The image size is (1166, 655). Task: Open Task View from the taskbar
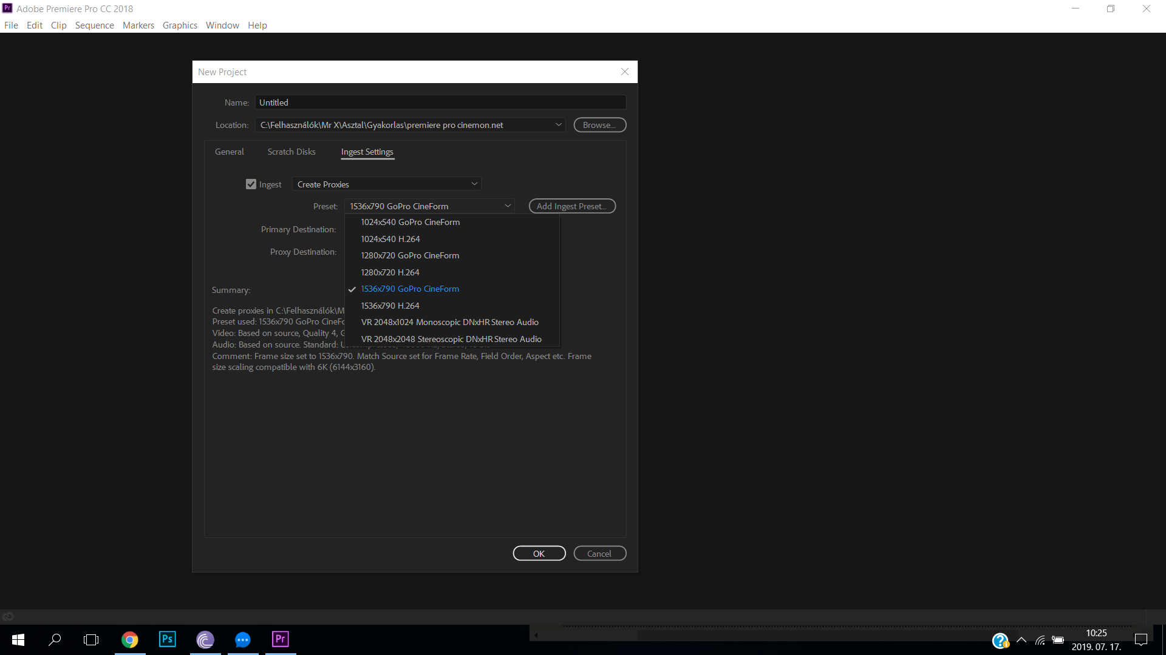tap(91, 639)
